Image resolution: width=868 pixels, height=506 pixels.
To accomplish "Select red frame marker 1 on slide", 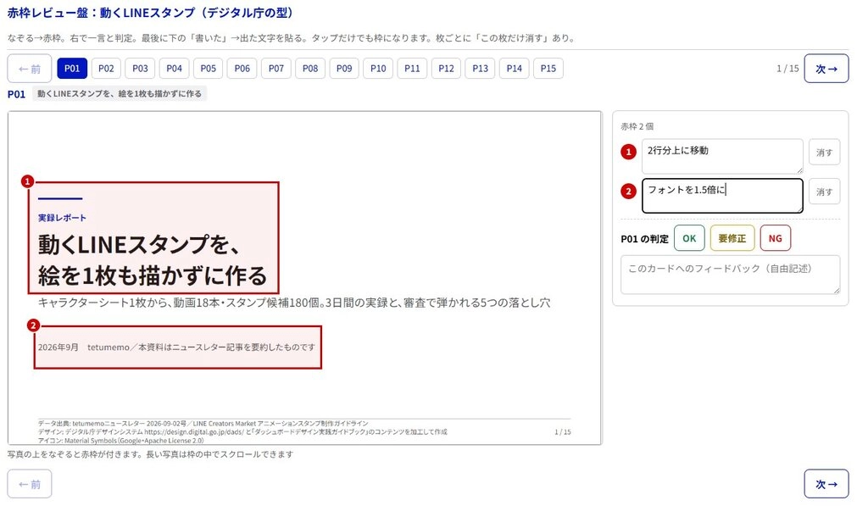I will point(28,181).
